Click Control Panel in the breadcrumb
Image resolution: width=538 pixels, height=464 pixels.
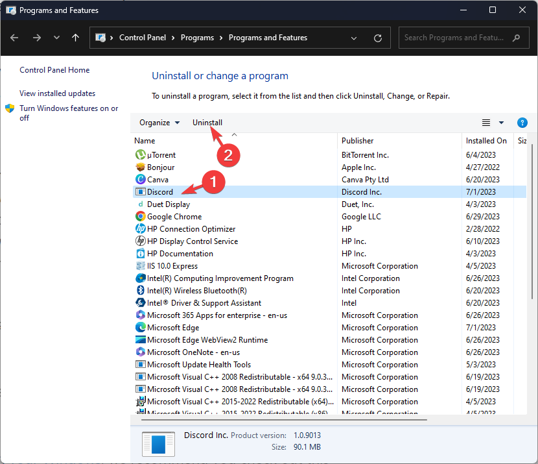point(143,38)
